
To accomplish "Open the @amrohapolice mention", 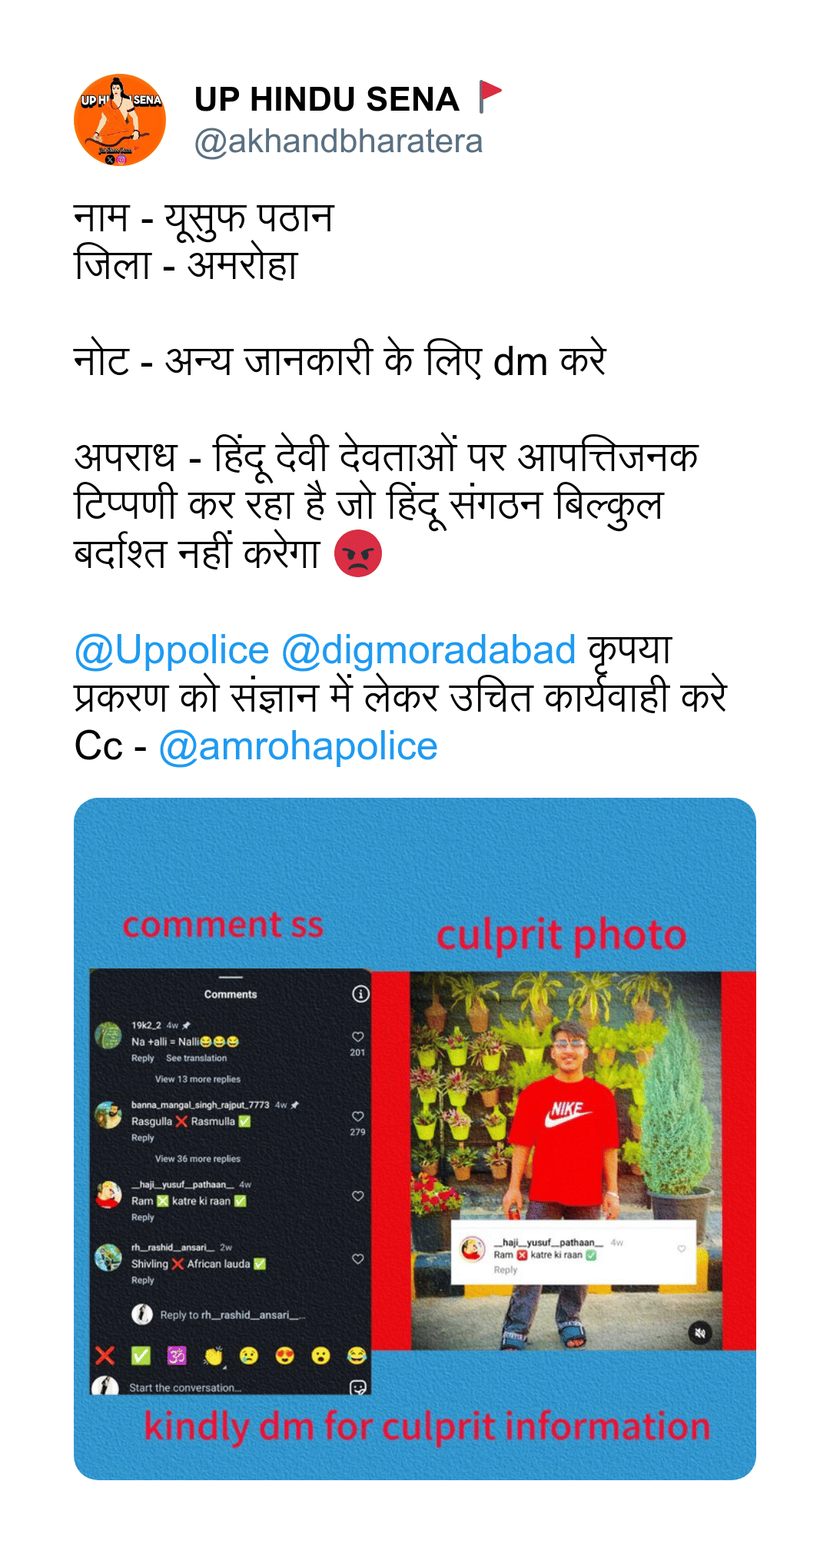I will coord(298,746).
